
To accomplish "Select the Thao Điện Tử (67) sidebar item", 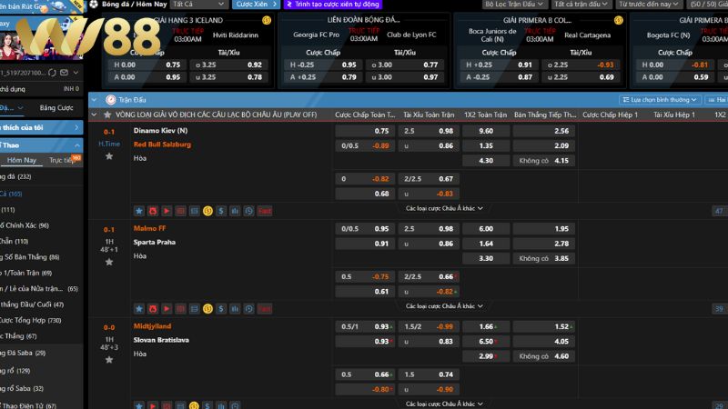I will [28, 405].
